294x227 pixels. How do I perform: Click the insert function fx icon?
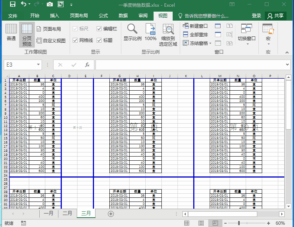click(x=87, y=65)
